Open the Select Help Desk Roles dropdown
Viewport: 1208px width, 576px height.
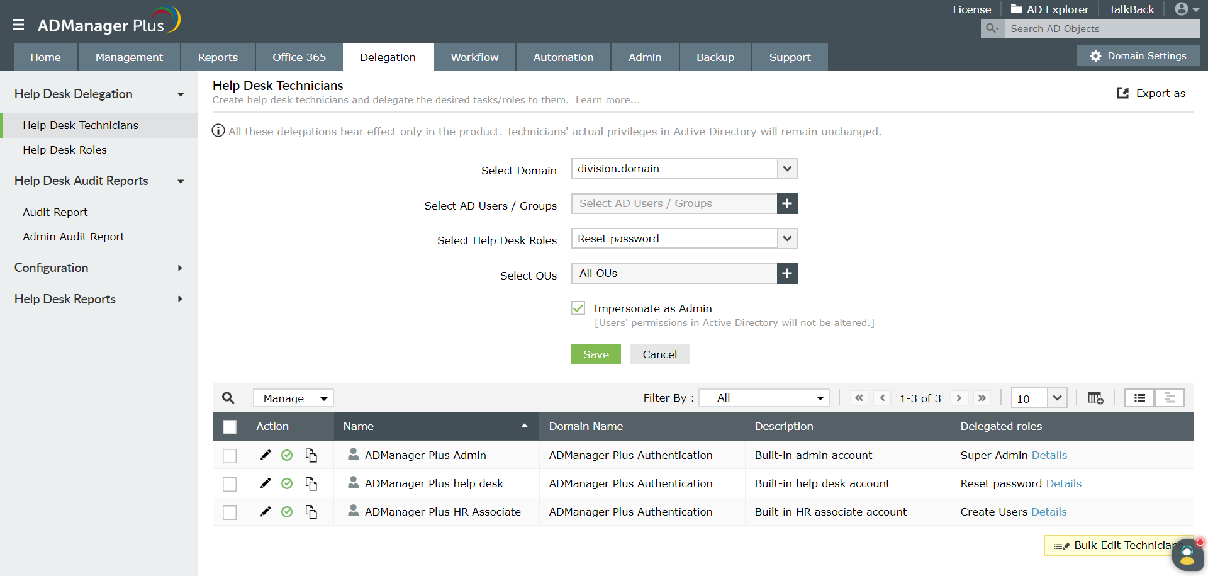(685, 239)
